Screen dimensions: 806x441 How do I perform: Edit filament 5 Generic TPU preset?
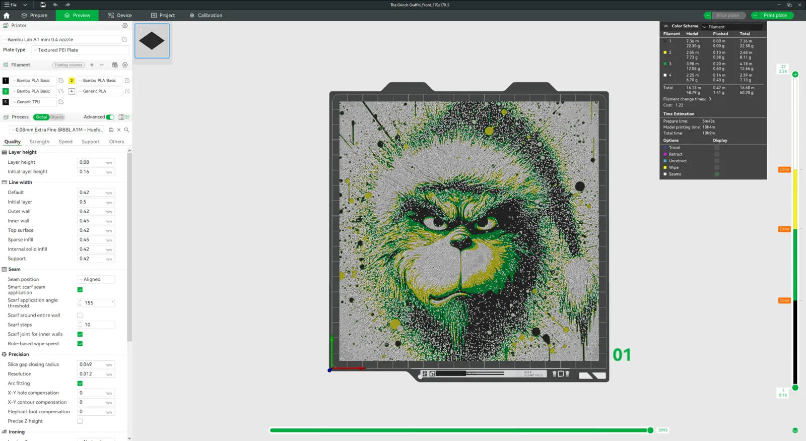(61, 102)
